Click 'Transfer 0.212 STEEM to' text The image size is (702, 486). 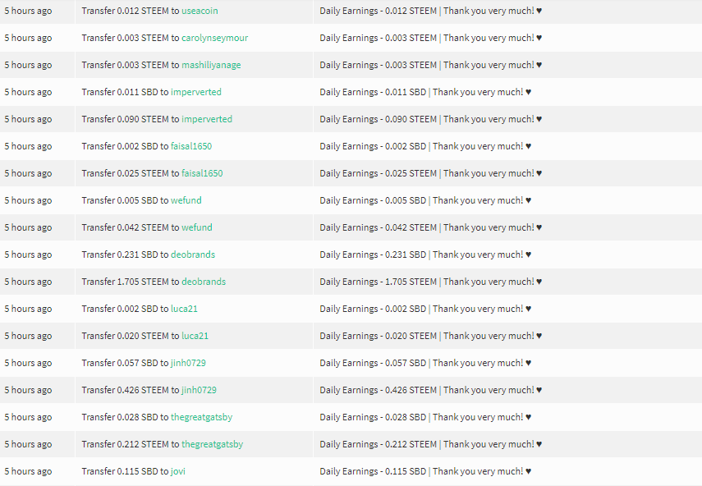131,444
